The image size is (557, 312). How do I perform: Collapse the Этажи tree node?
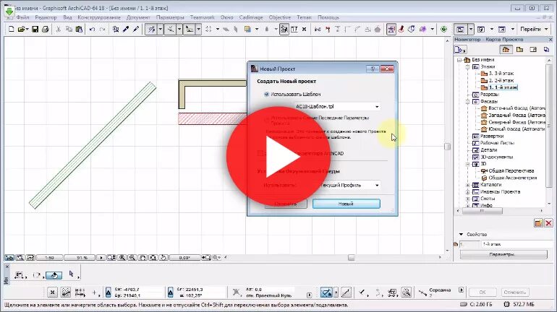(468, 66)
